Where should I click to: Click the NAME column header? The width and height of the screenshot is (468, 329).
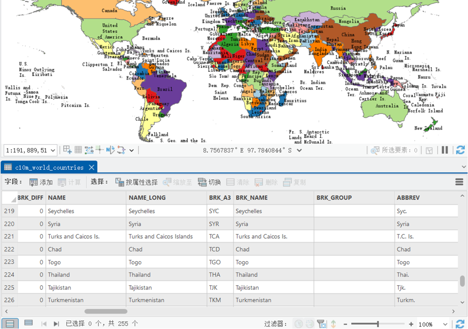[x=86, y=198]
